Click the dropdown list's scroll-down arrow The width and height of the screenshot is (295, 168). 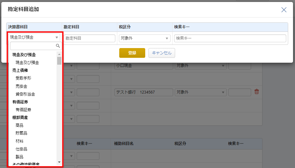[59, 162]
